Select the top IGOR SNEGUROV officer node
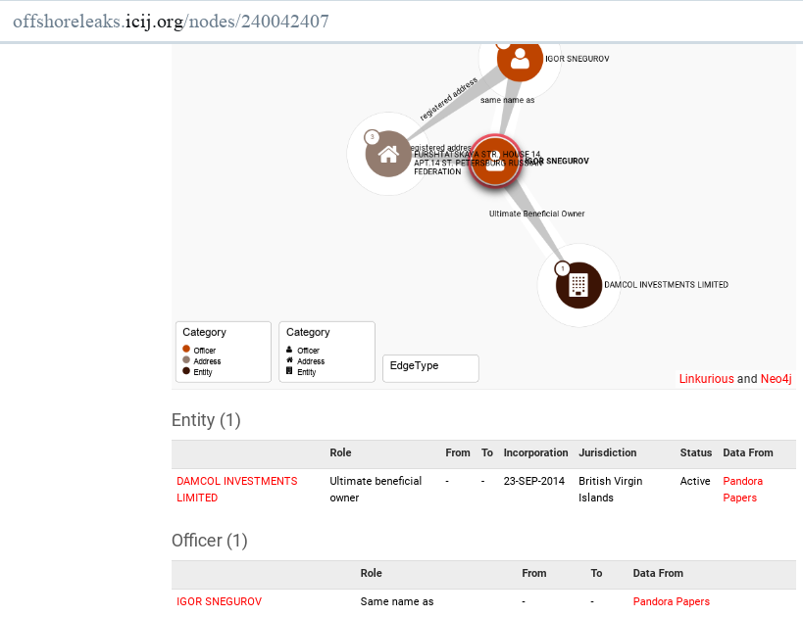803x617 pixels. click(520, 61)
